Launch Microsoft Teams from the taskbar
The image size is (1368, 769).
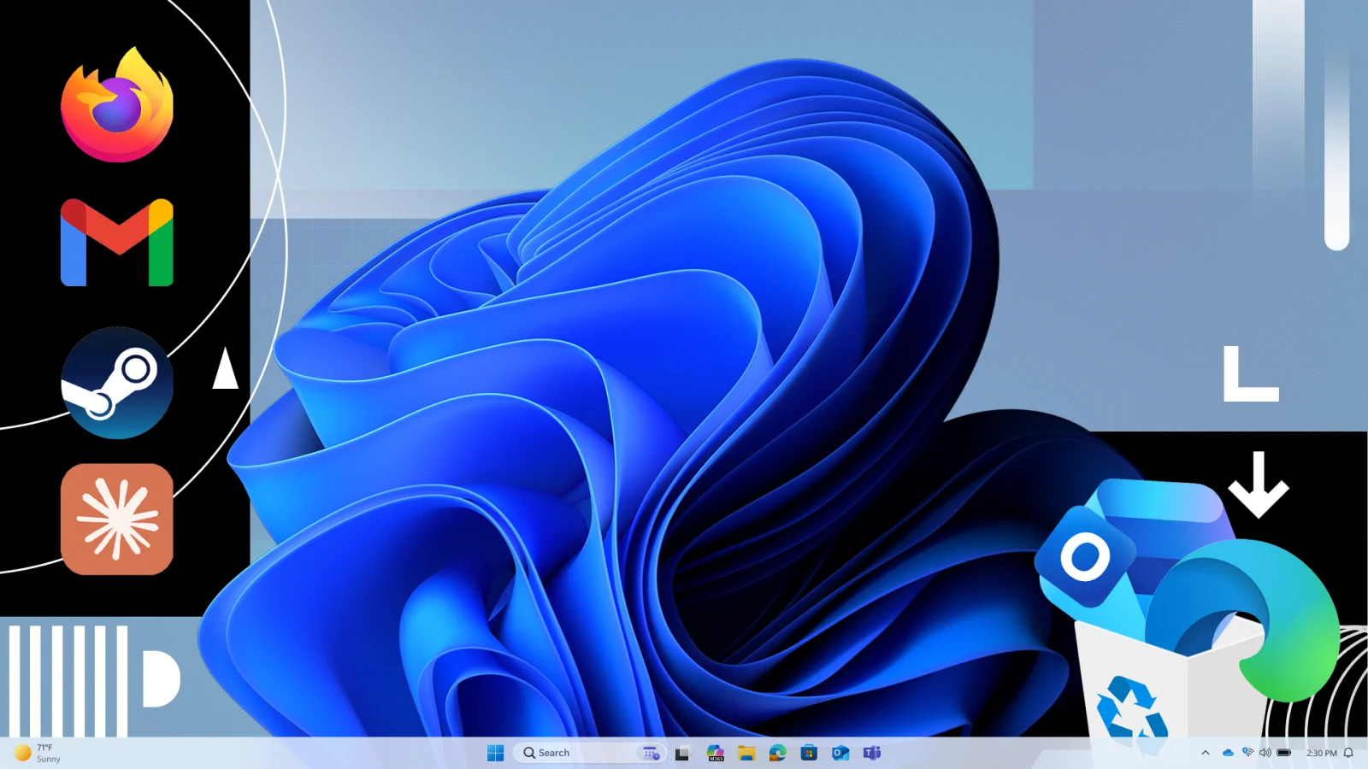(x=872, y=753)
